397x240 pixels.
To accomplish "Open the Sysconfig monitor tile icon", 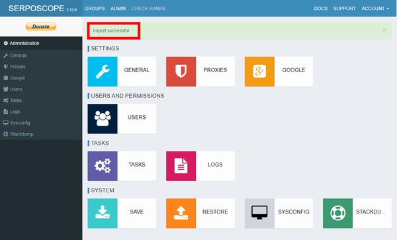I will (259, 213).
